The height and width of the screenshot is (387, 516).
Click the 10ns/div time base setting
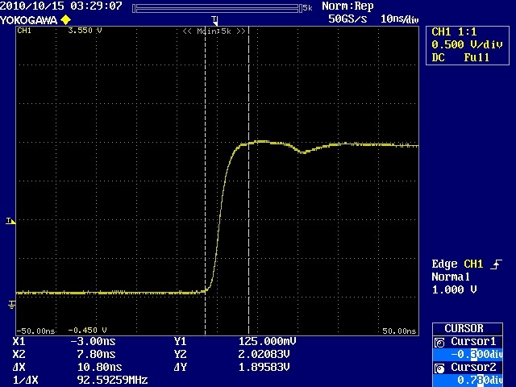tap(399, 18)
